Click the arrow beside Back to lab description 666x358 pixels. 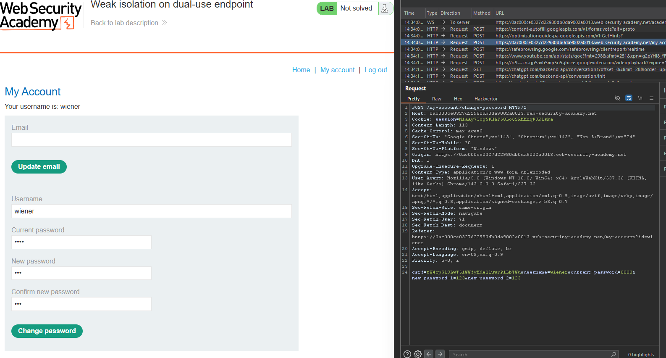point(164,23)
